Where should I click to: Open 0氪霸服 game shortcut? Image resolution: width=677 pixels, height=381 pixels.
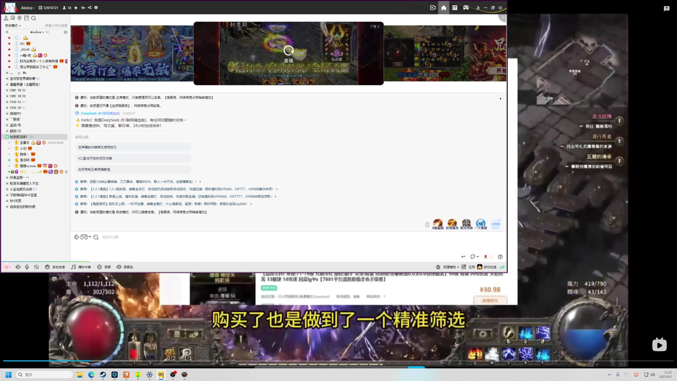tap(438, 224)
